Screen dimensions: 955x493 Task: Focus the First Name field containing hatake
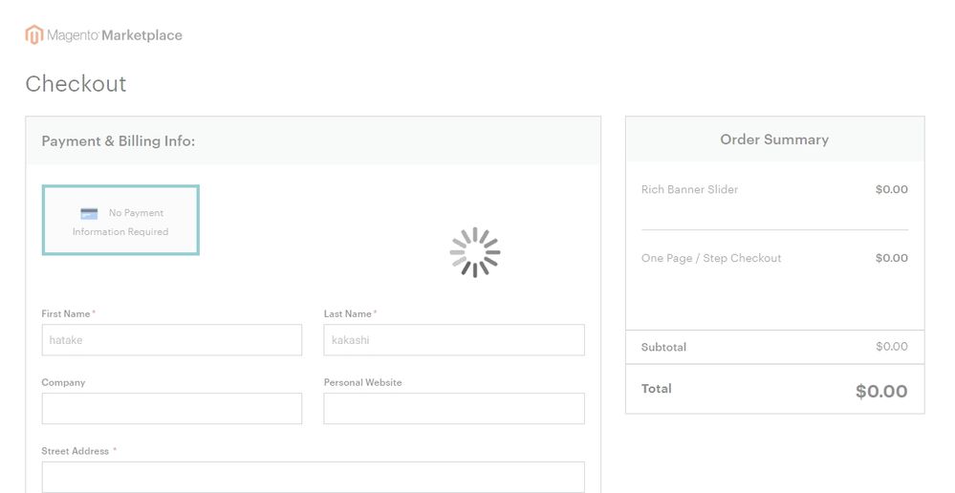(x=172, y=339)
